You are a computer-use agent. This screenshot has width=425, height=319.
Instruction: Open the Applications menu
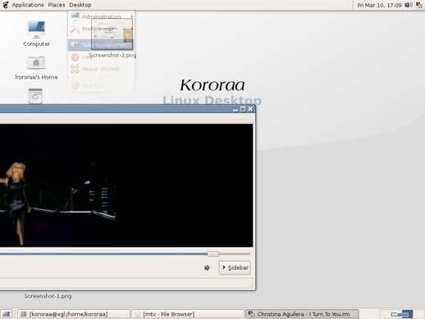(x=28, y=5)
